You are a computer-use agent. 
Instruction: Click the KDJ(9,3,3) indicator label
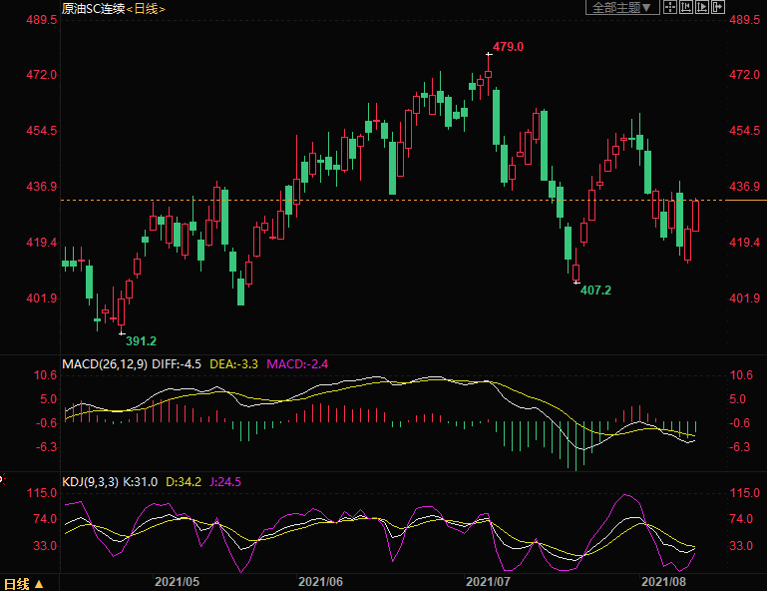(x=90, y=482)
